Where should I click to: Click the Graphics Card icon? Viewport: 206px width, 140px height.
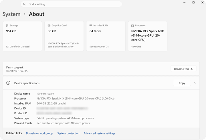(x=49, y=25)
